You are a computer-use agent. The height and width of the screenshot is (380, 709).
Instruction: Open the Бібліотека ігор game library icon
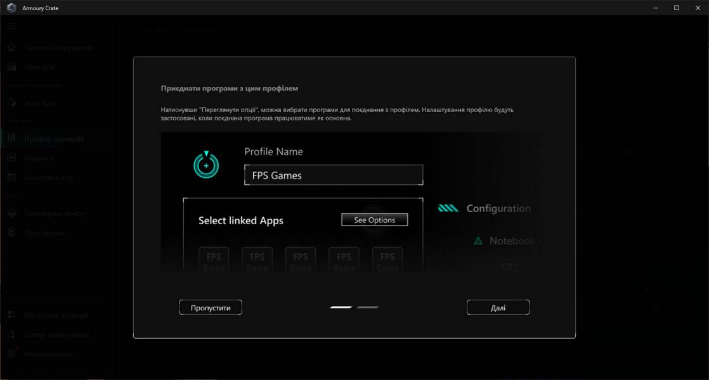click(x=11, y=178)
